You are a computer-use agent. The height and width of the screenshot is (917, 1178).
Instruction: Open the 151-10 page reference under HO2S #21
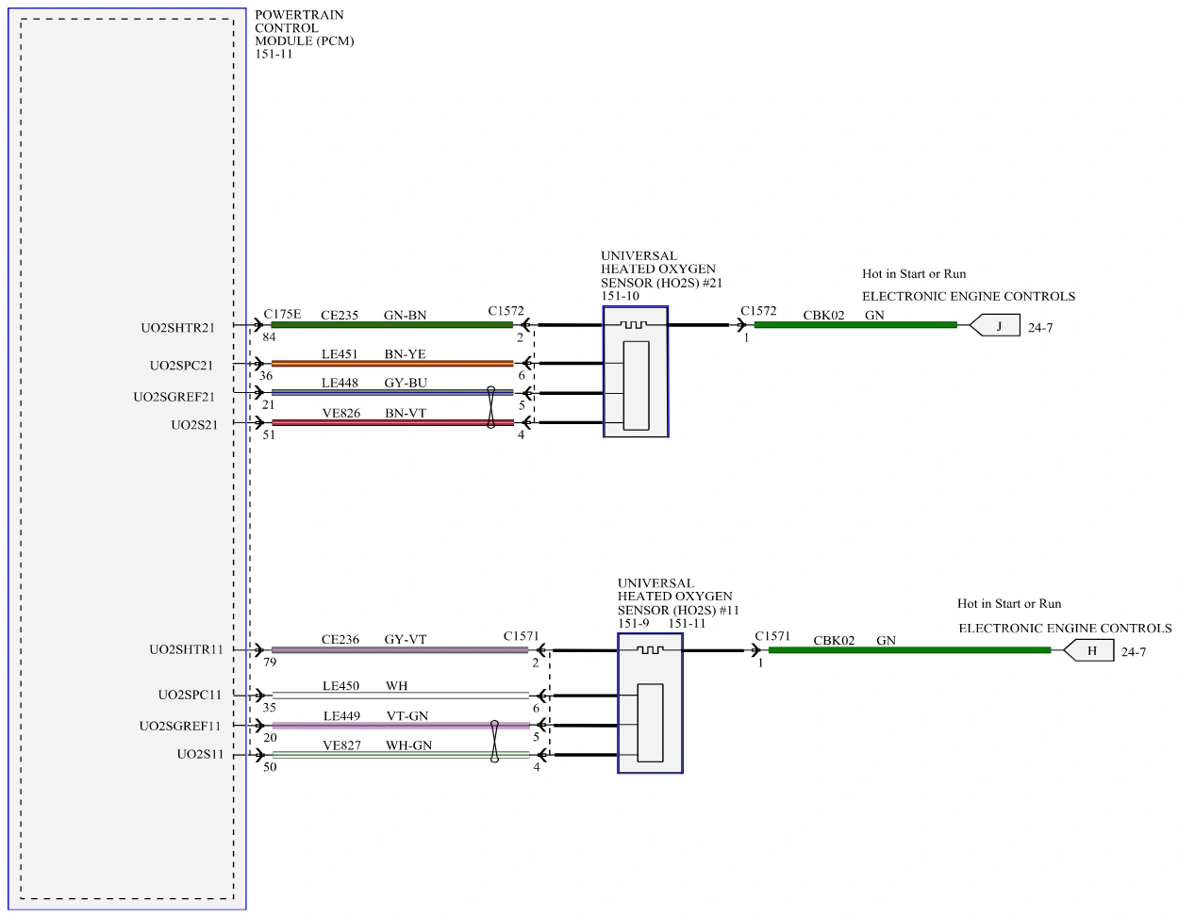click(620, 296)
